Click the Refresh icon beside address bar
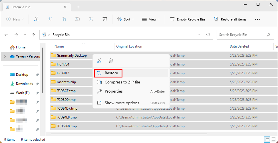 (x=208, y=35)
